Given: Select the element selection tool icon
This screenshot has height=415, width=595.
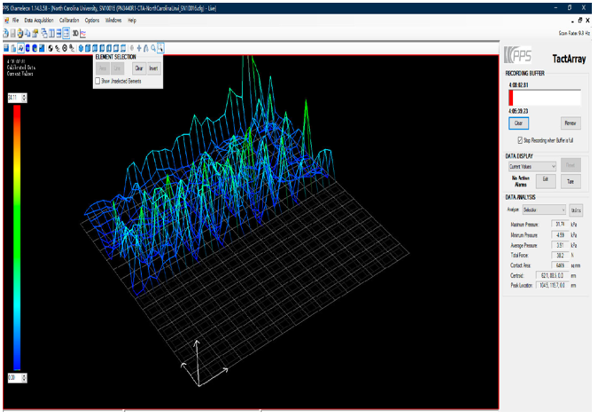Looking at the screenshot, I should pyautogui.click(x=161, y=48).
